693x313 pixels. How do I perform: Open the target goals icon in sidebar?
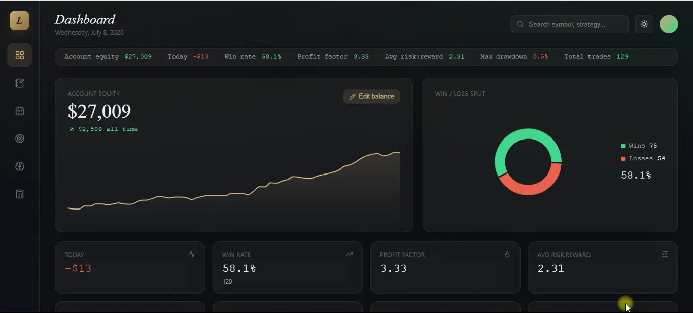pyautogui.click(x=20, y=138)
